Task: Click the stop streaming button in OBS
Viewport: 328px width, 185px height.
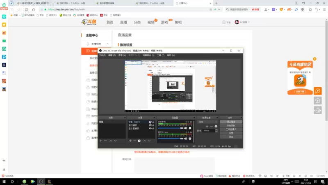Action: (231, 122)
